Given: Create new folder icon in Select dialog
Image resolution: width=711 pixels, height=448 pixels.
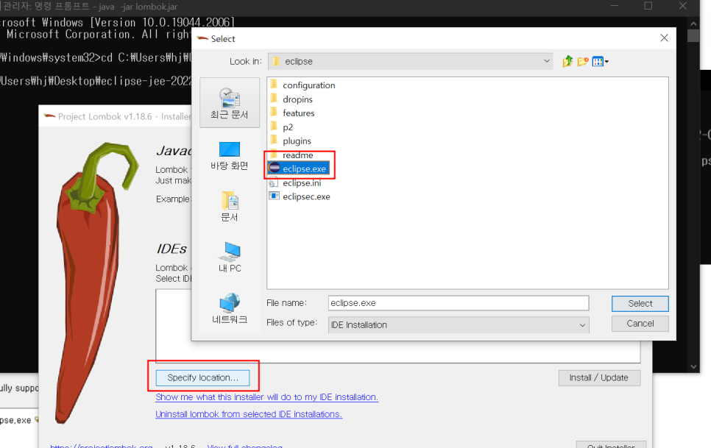Looking at the screenshot, I should [583, 61].
